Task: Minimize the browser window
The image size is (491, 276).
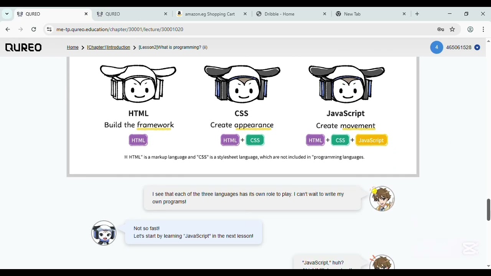Action: (450, 14)
